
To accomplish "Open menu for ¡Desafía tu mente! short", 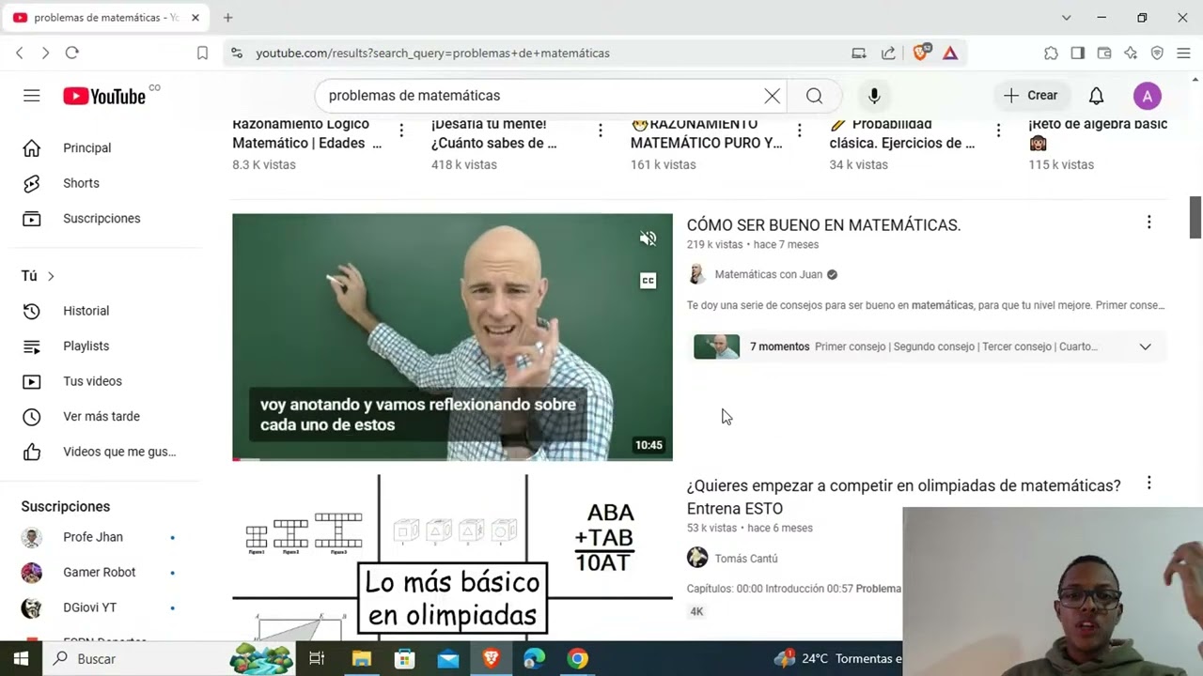I will (x=601, y=131).
